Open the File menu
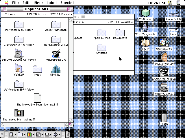The height and width of the screenshot is (138, 185). click(15, 3)
